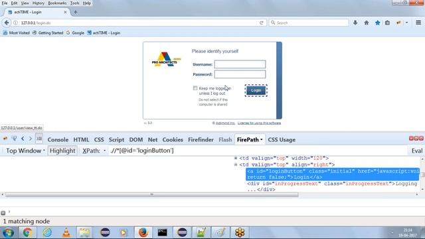This screenshot has height=239, width=425.
Task: Activate the Firebug element inspector icon
Action: (14, 139)
